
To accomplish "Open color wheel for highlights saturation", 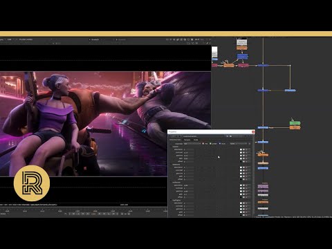I will click(243, 203).
